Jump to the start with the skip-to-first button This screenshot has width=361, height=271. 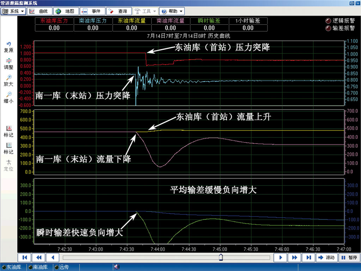(x=24, y=257)
